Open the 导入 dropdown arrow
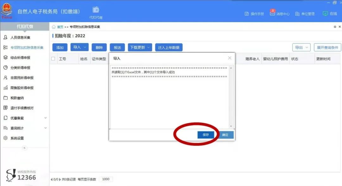 pyautogui.click(x=85, y=47)
